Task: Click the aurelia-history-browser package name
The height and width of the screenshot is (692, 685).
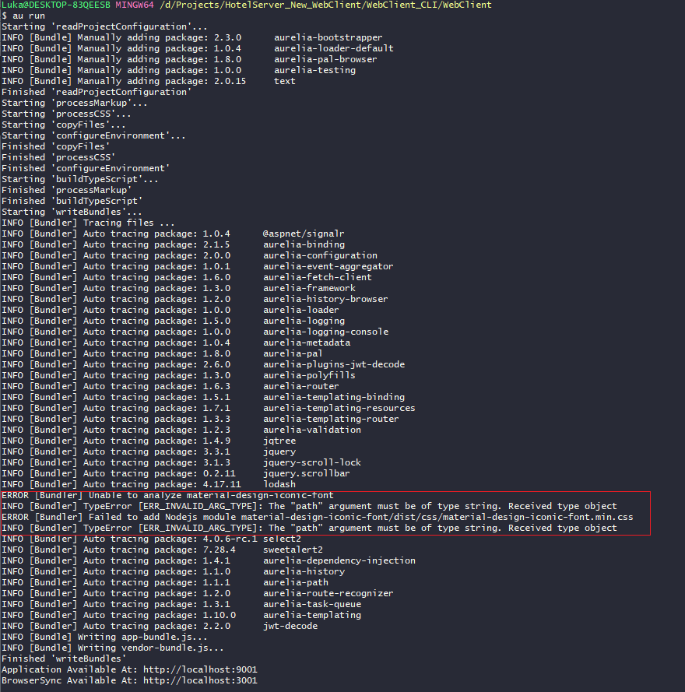Action: tap(325, 299)
